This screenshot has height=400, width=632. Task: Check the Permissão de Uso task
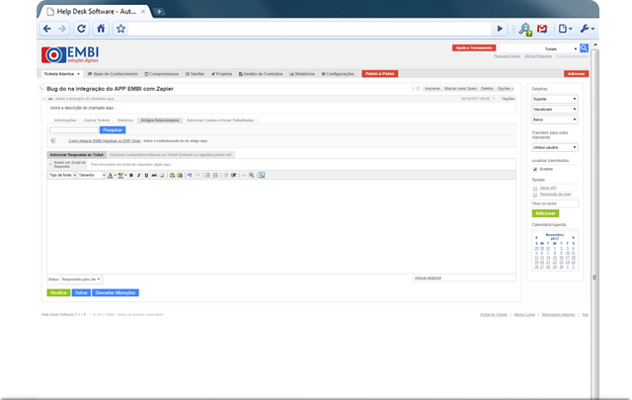tap(536, 194)
